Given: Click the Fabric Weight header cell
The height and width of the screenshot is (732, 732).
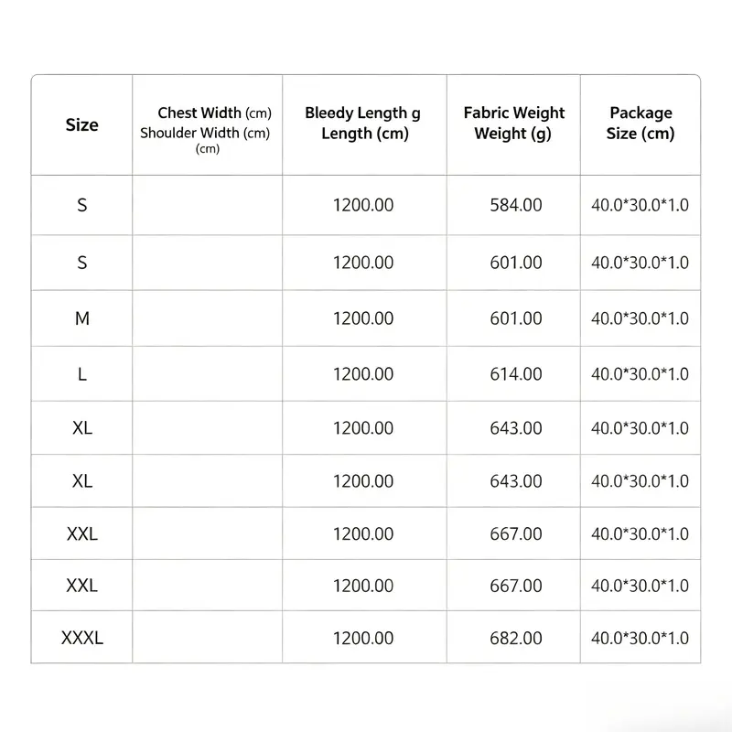Looking at the screenshot, I should (513, 124).
